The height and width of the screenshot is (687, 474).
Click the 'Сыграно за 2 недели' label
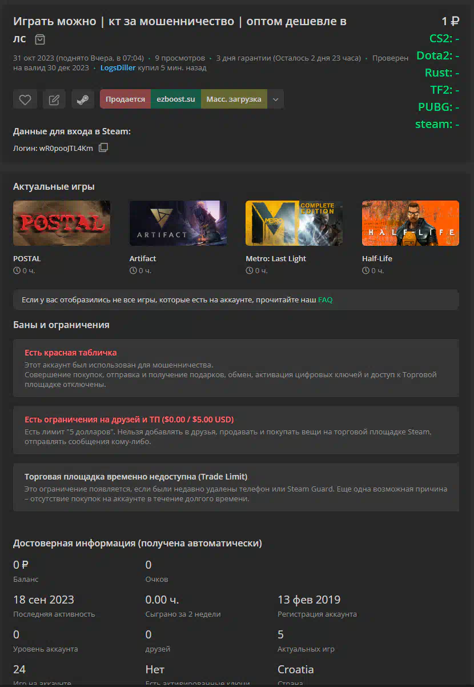183,614
